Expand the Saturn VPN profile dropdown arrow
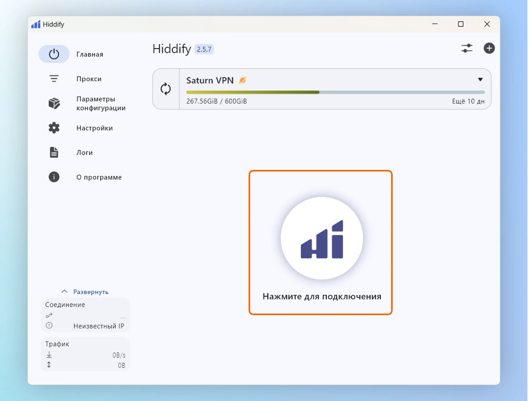Image resolution: width=529 pixels, height=401 pixels. [480, 80]
